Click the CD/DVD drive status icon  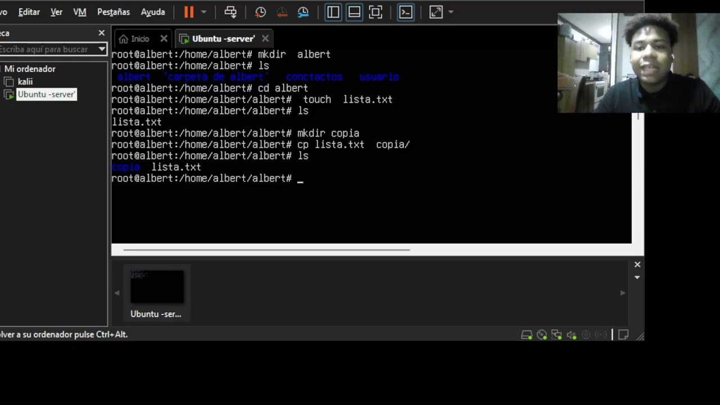click(x=542, y=335)
